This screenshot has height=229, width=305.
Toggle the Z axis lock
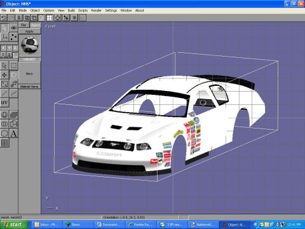pos(15,48)
